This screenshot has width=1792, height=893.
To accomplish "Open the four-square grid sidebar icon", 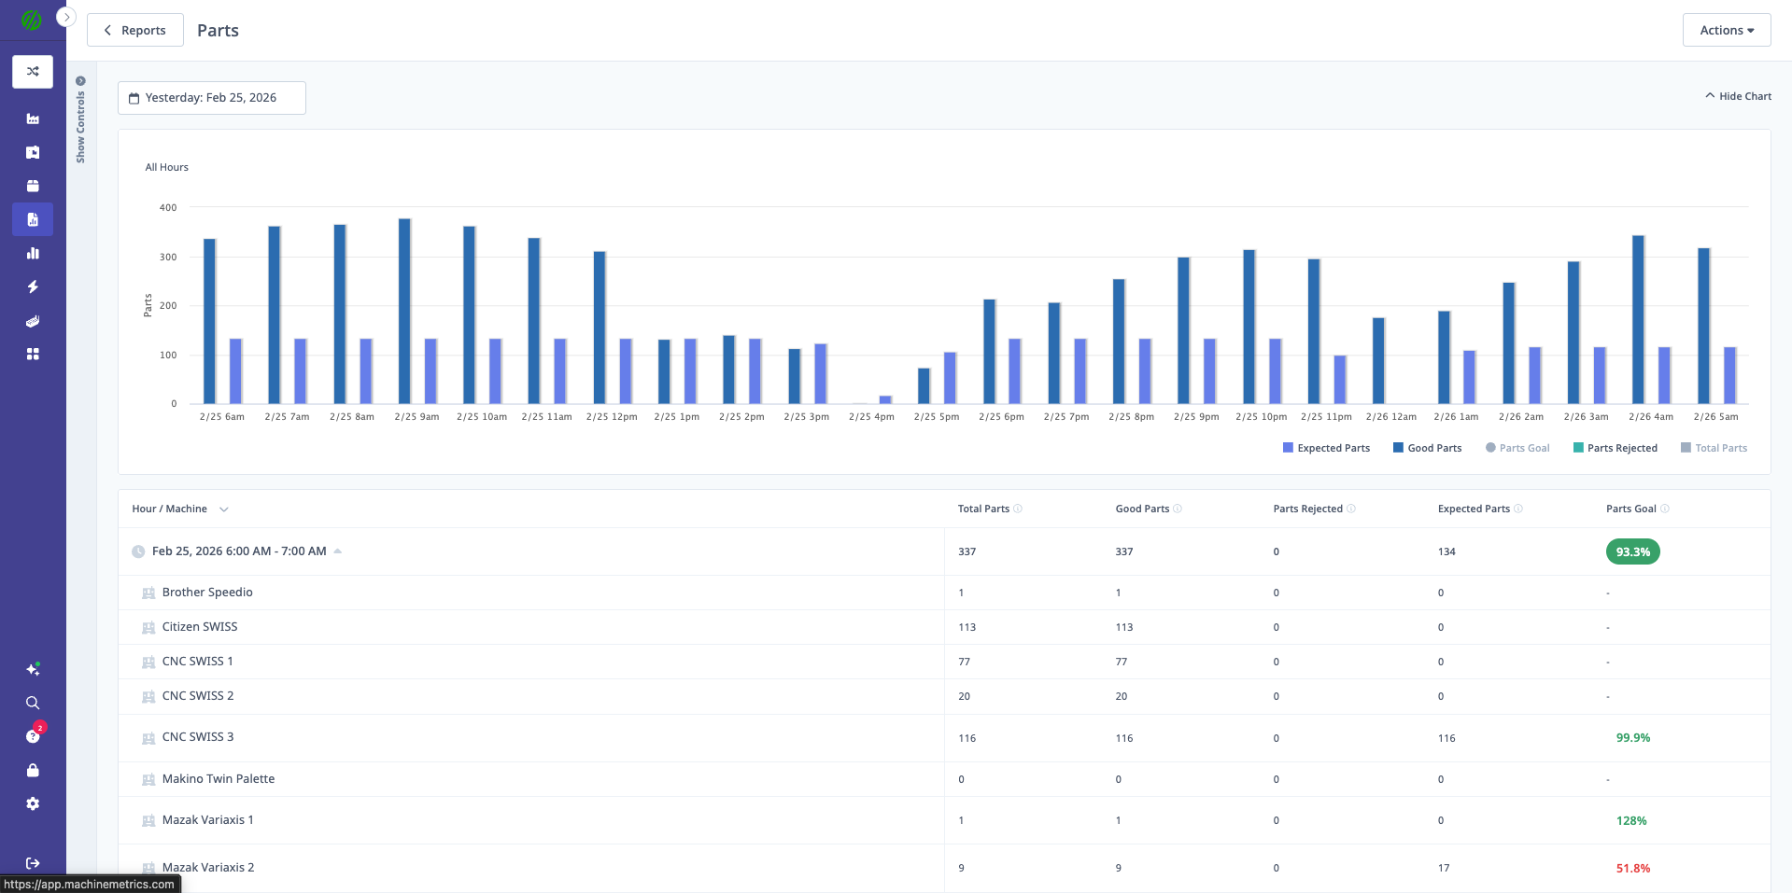I will pyautogui.click(x=33, y=355).
